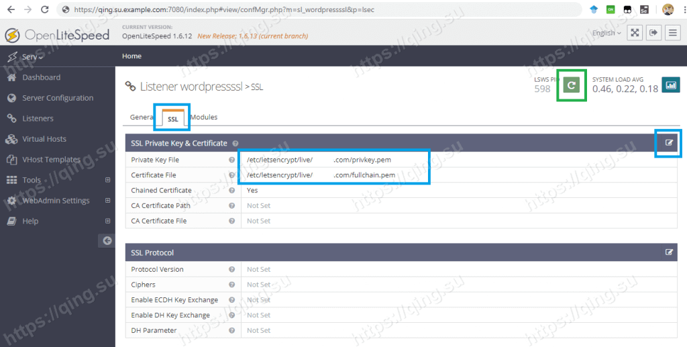Viewport: 687px width, 347px height.
Task: Open the real-time stats chart icon
Action: pos(671,85)
